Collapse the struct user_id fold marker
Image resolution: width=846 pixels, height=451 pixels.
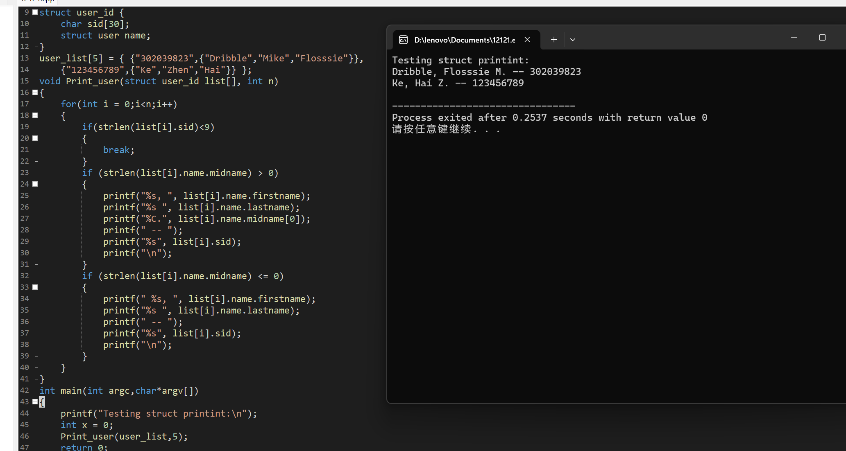35,12
